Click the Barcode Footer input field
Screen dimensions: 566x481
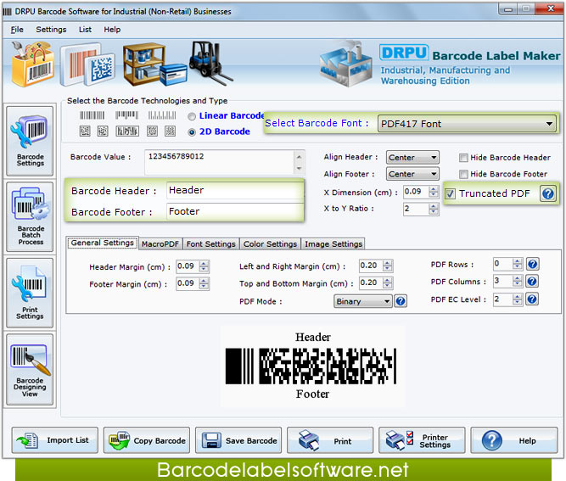pos(235,211)
